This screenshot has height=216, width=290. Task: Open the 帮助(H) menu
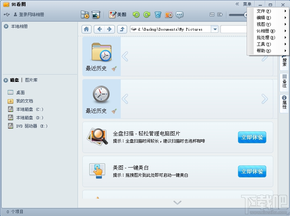point(268,51)
